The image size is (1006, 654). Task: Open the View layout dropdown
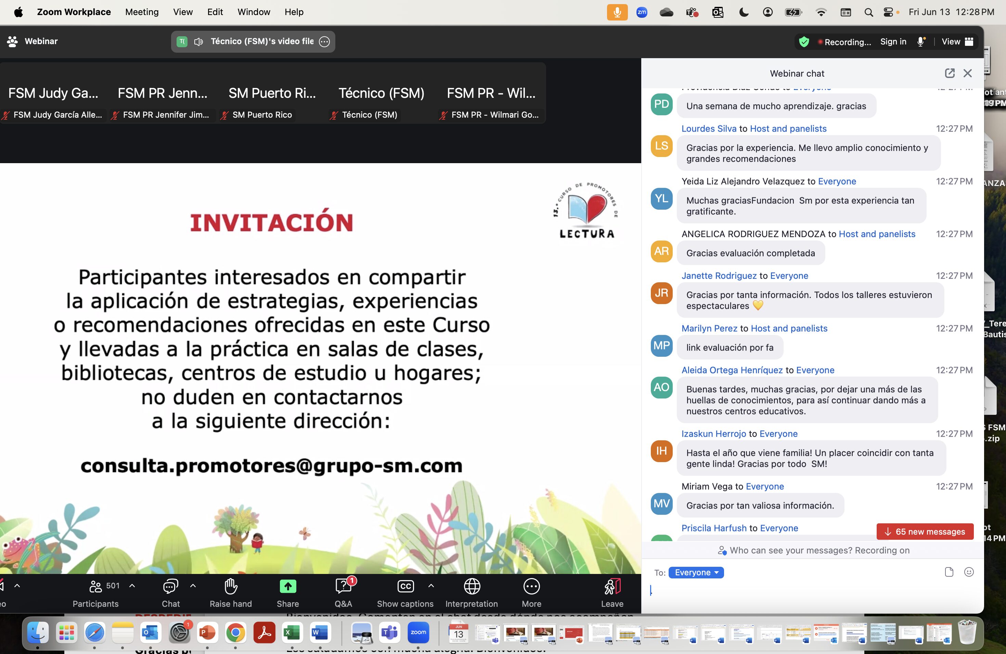point(957,41)
